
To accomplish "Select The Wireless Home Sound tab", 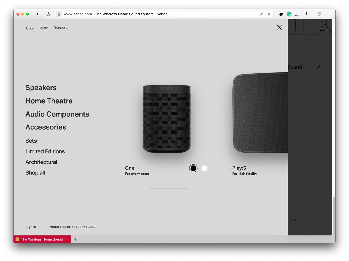I will [42, 239].
